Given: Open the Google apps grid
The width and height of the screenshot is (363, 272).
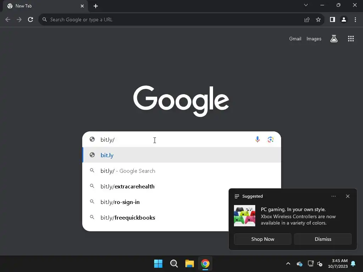Looking at the screenshot, I should tap(351, 39).
